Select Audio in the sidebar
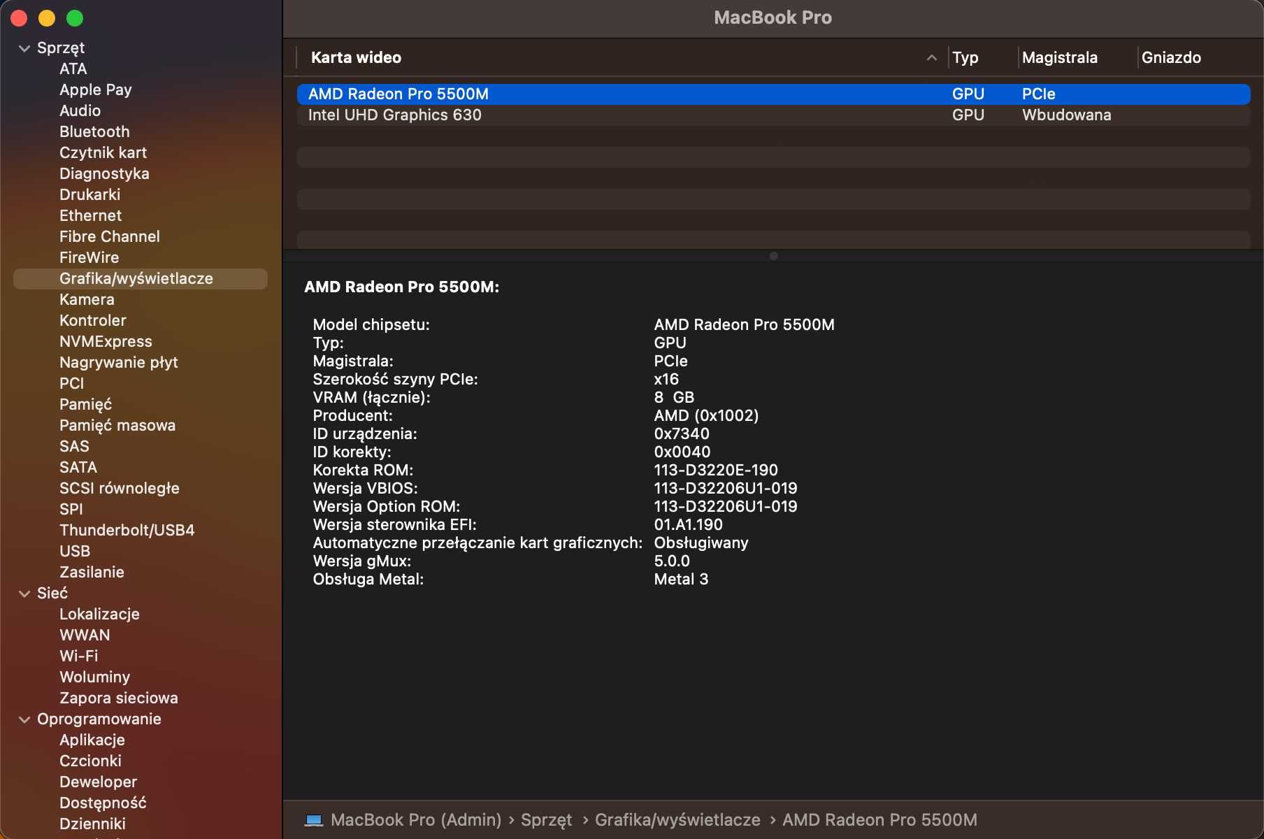This screenshot has height=839, width=1264. 80,110
